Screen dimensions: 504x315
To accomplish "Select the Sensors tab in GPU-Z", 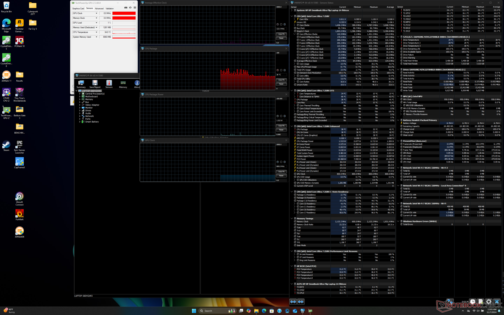I will point(90,8).
